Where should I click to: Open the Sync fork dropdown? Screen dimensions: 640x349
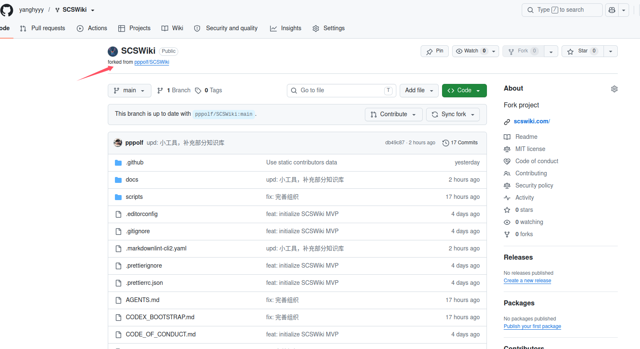pyautogui.click(x=453, y=115)
